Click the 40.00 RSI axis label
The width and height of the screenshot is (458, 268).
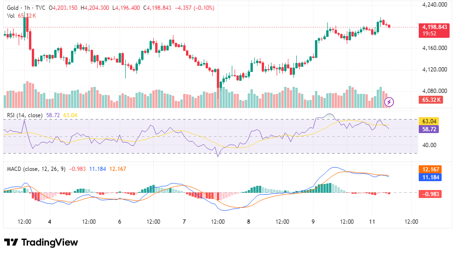429,145
